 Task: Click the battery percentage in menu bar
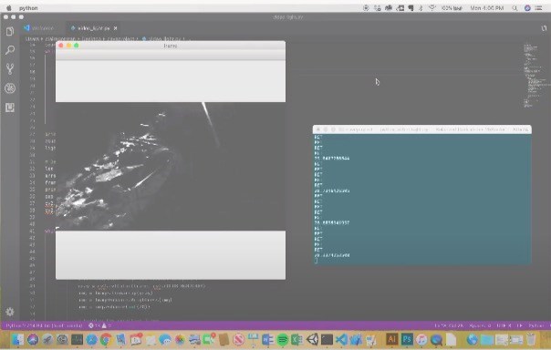coord(452,8)
